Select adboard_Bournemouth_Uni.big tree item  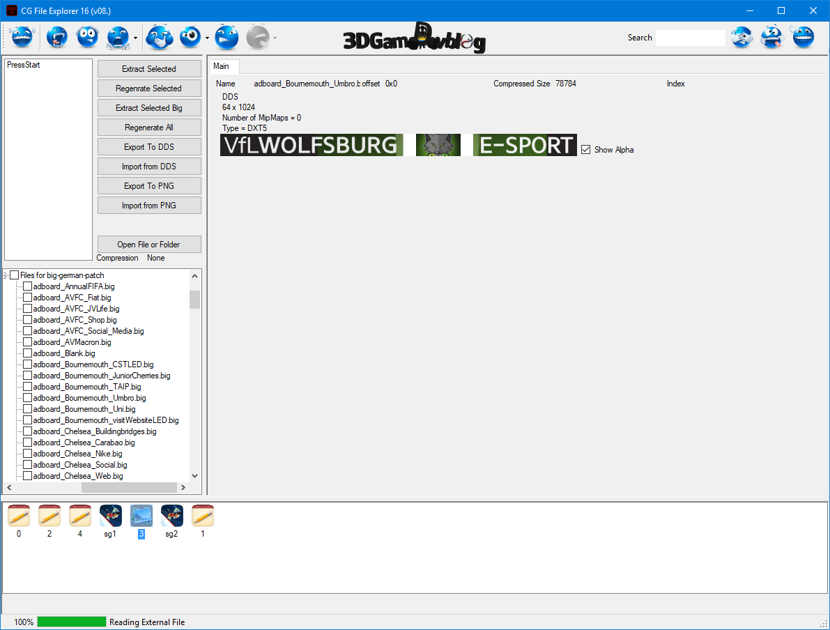click(x=84, y=408)
